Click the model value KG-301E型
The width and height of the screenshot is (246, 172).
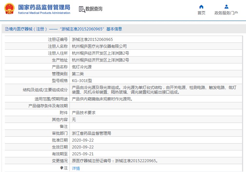click(x=81, y=80)
